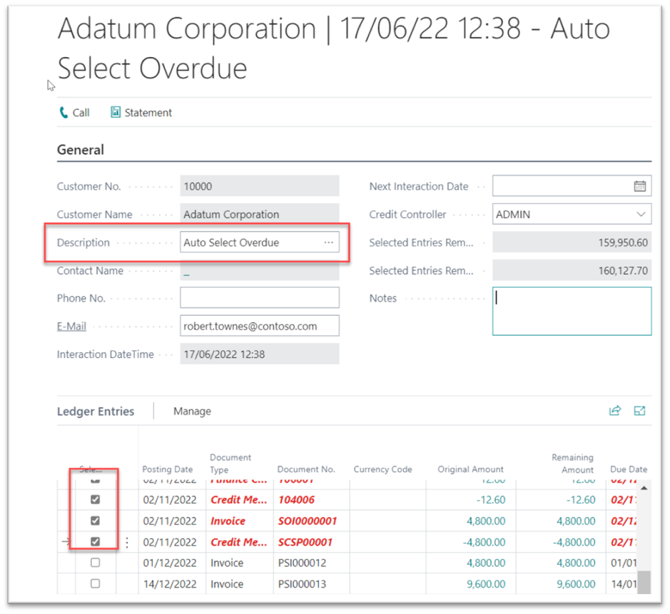This screenshot has height=614, width=670.
Task: Click the Currency Code column header
Action: pos(382,469)
